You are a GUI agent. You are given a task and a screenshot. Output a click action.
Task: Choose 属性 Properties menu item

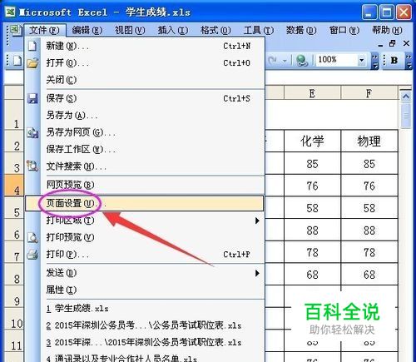click(x=144, y=290)
